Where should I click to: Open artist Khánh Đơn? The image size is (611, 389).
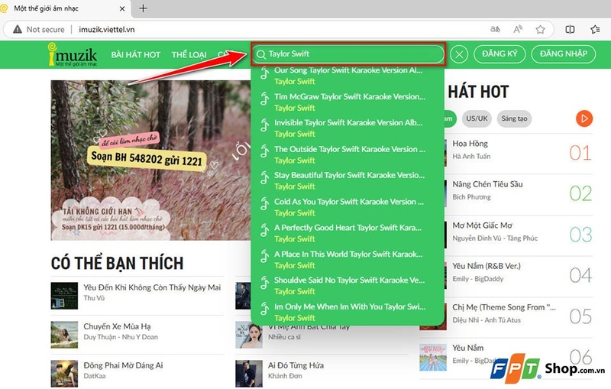(x=285, y=376)
